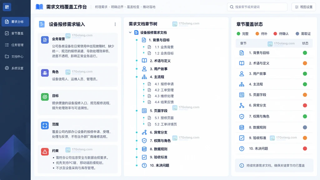
Task: Select status row 1. 背景与目标
Action: click(x=274, y=53)
